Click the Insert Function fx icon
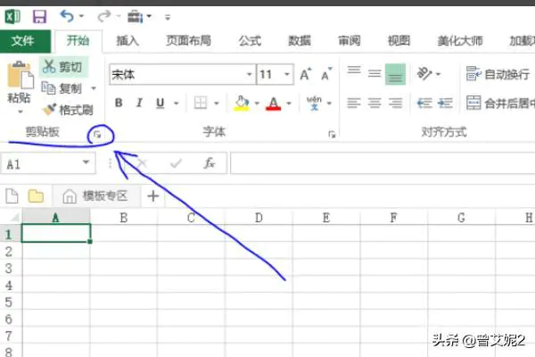 click(210, 163)
